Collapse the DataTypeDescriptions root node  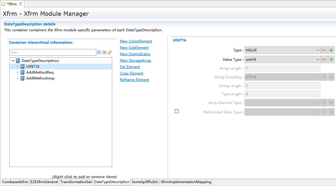click(13, 61)
